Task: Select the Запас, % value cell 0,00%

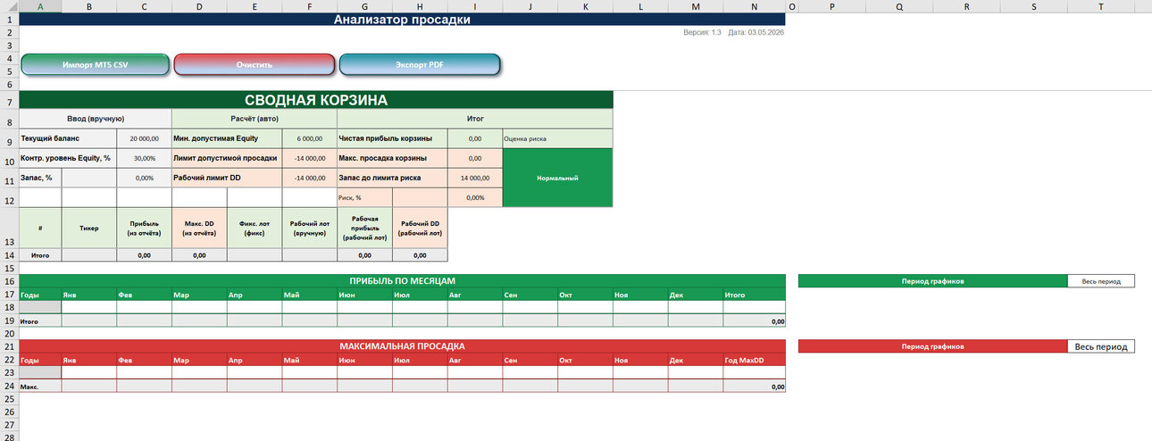Action: [x=144, y=178]
